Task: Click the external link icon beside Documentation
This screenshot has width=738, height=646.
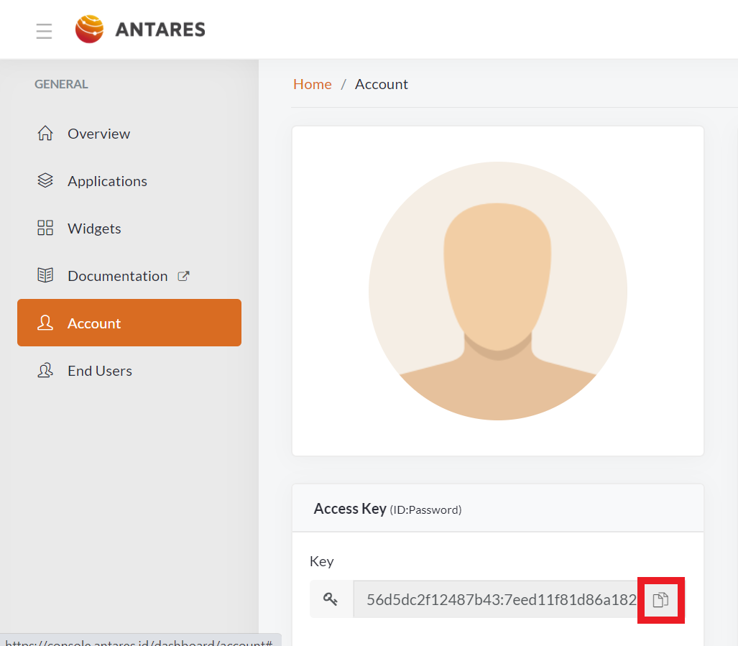Action: pyautogui.click(x=183, y=276)
